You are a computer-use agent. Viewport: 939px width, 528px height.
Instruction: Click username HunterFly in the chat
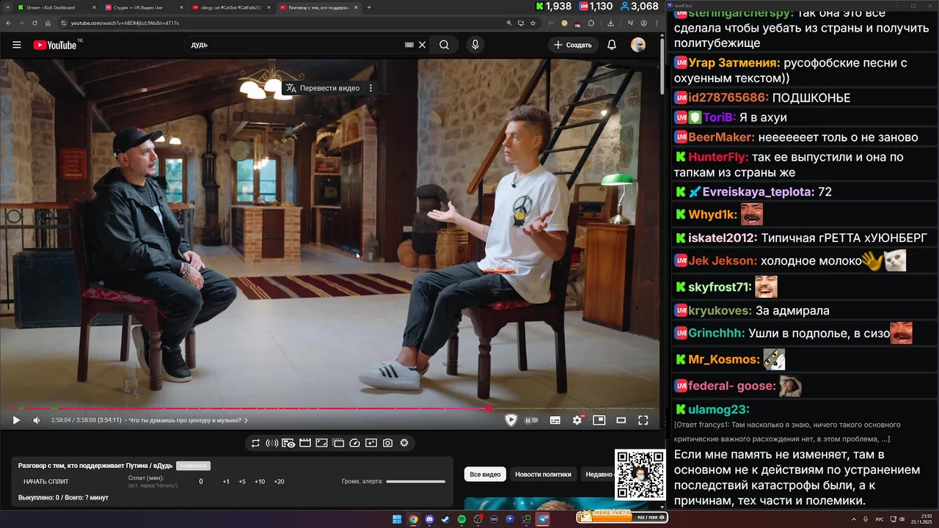coord(718,157)
